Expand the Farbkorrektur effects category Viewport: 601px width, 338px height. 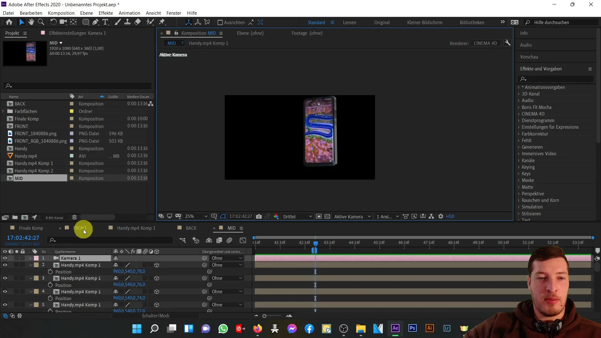(x=519, y=134)
